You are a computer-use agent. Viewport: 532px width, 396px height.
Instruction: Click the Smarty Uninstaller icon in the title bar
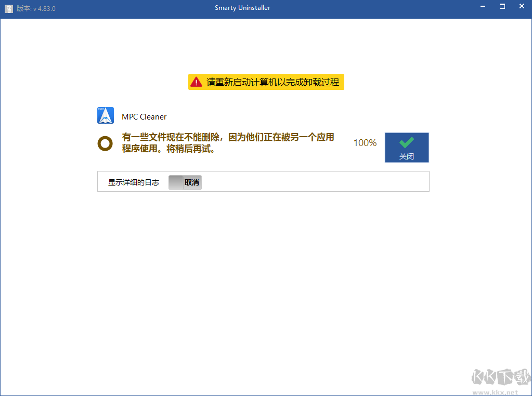click(x=8, y=8)
